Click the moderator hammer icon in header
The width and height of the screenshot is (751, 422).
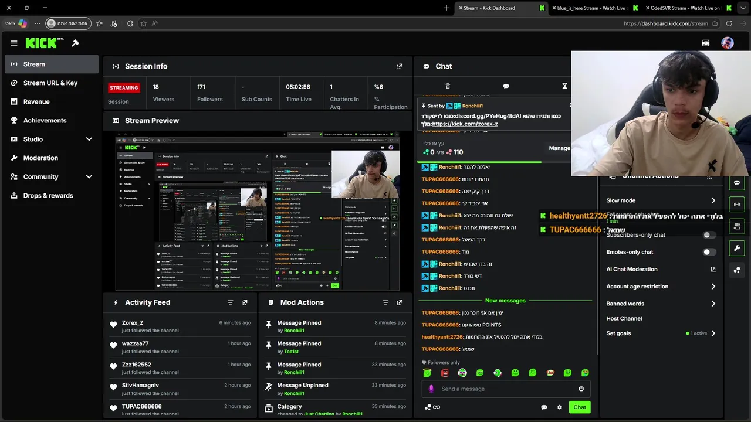[x=75, y=43]
